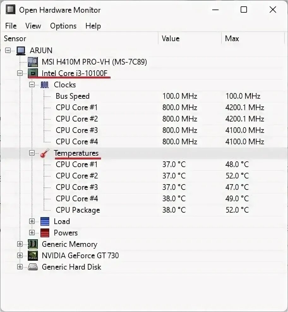Click the MSI motherboard icon
288x312 pixels.
pos(33,62)
